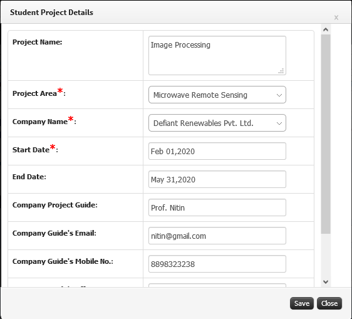Click the Prof. Nitin guide name field
The width and height of the screenshot is (352, 319).
[217, 207]
